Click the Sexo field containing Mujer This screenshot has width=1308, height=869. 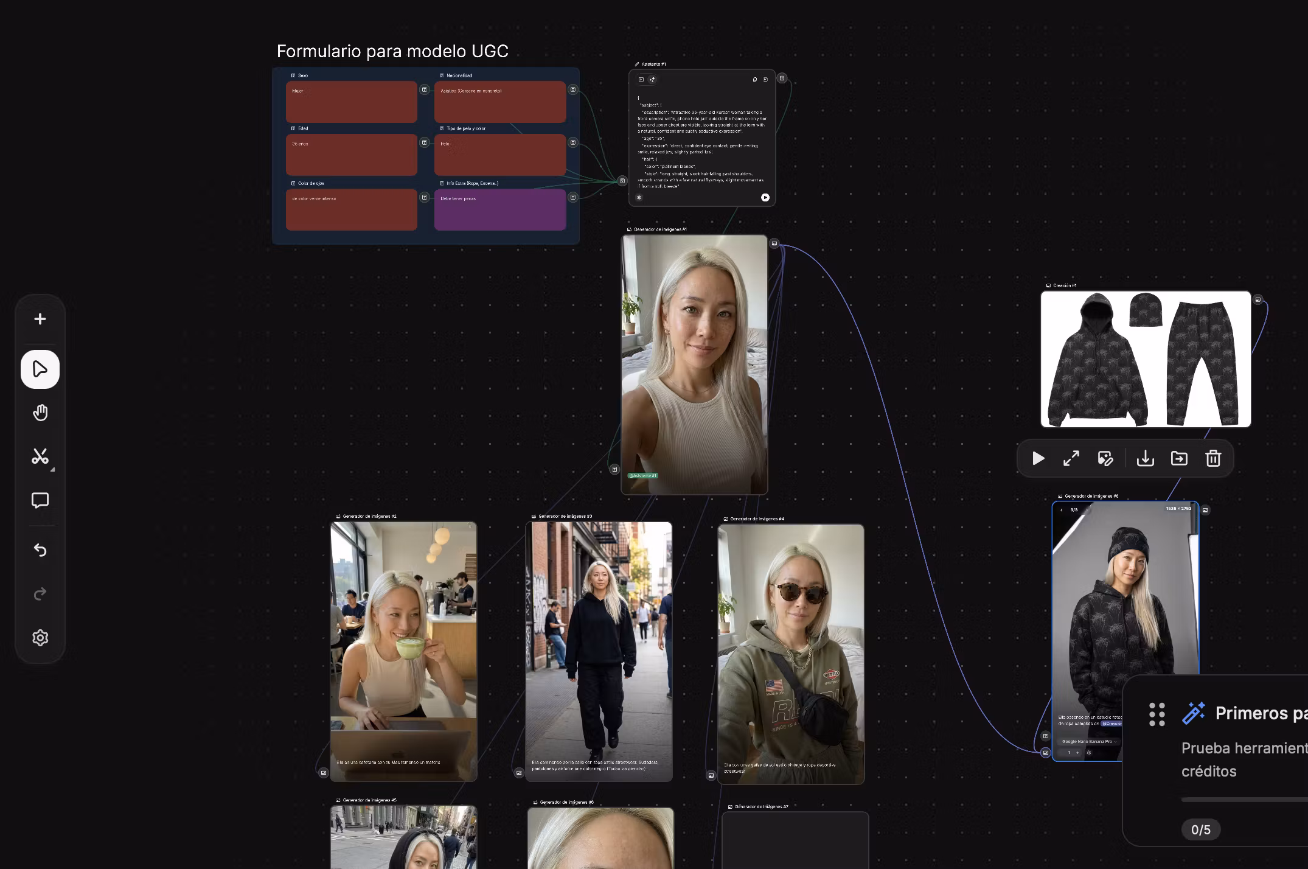352,102
